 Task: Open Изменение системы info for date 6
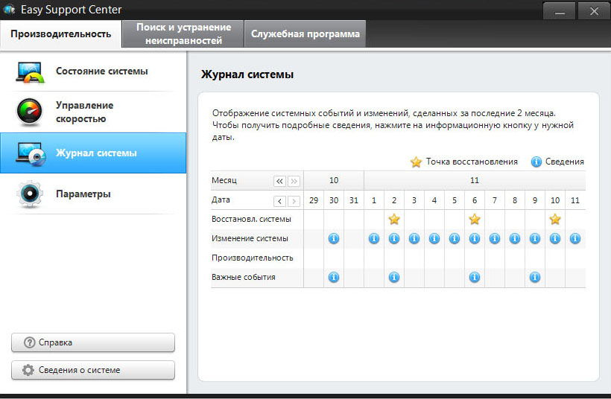pos(474,238)
